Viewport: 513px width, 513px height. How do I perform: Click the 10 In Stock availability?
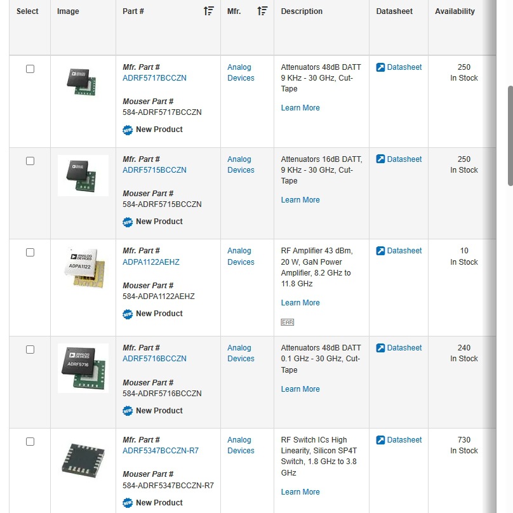464,256
